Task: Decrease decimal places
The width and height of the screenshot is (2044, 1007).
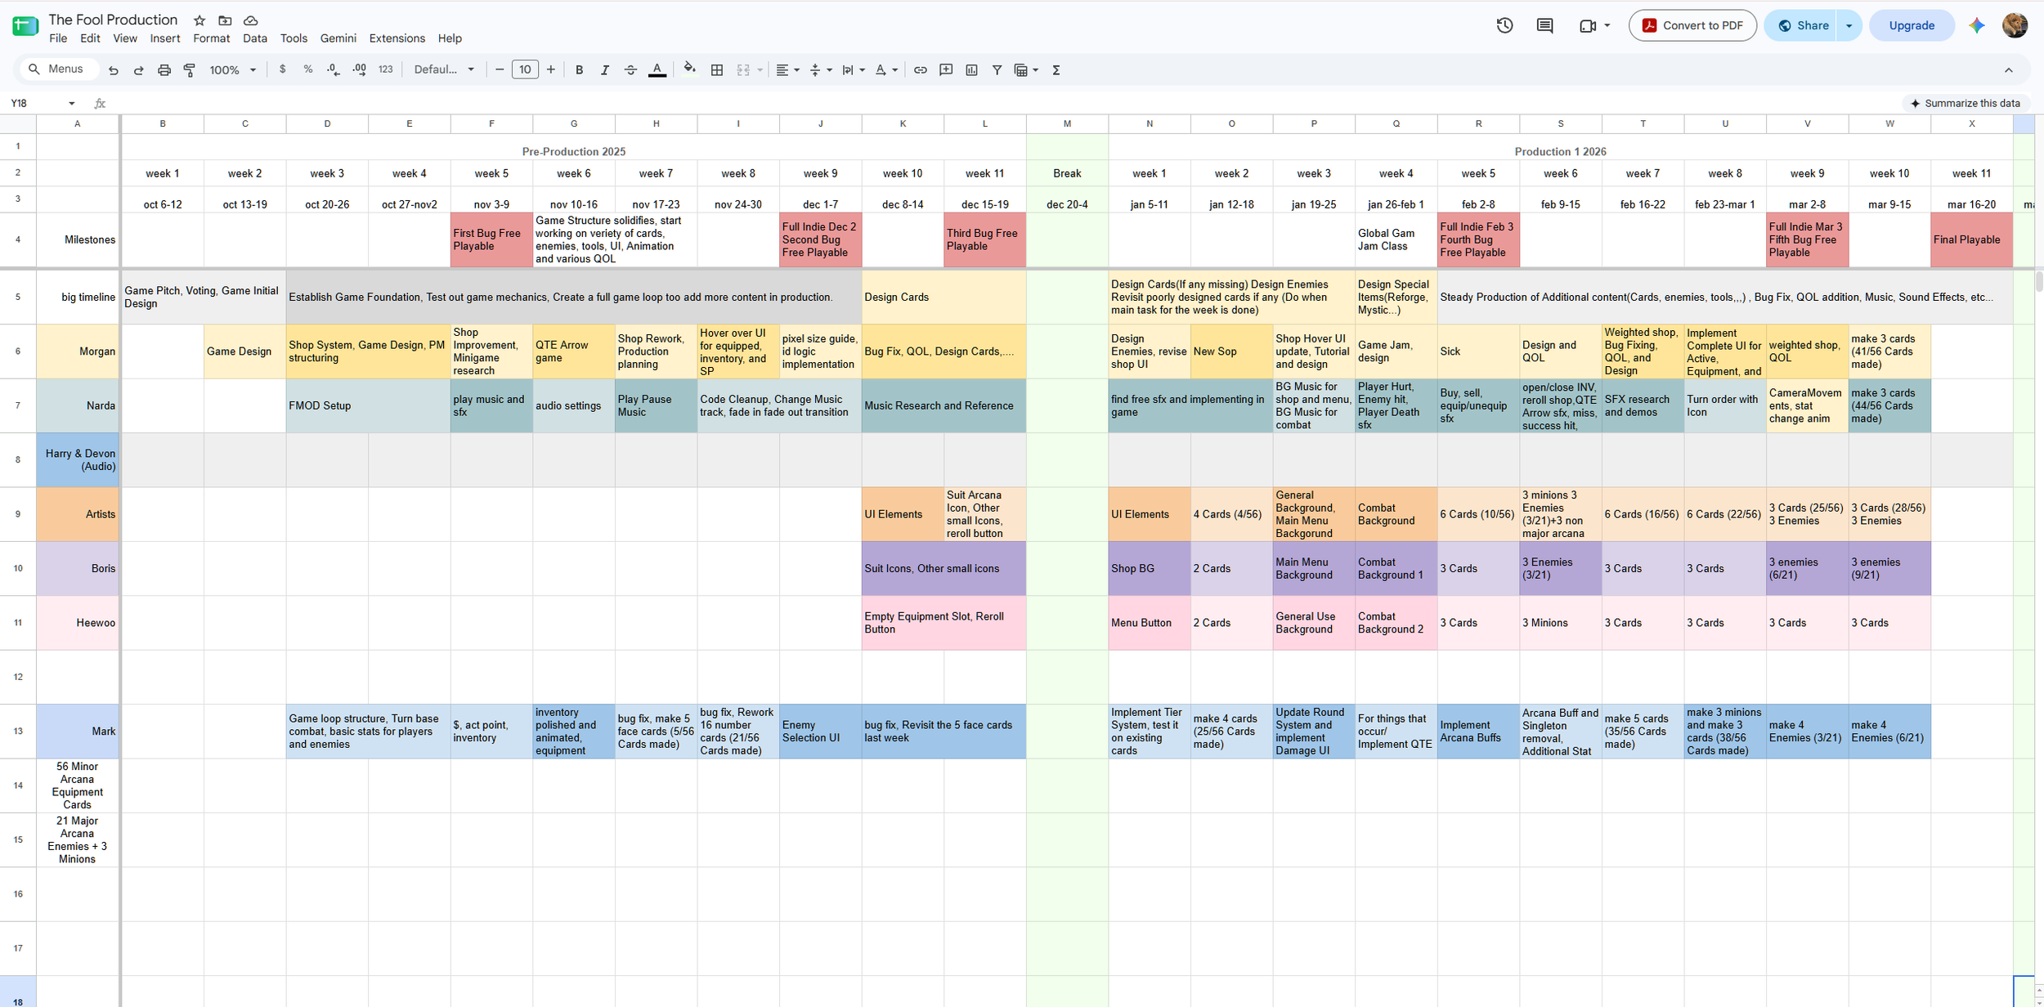Action: coord(334,70)
